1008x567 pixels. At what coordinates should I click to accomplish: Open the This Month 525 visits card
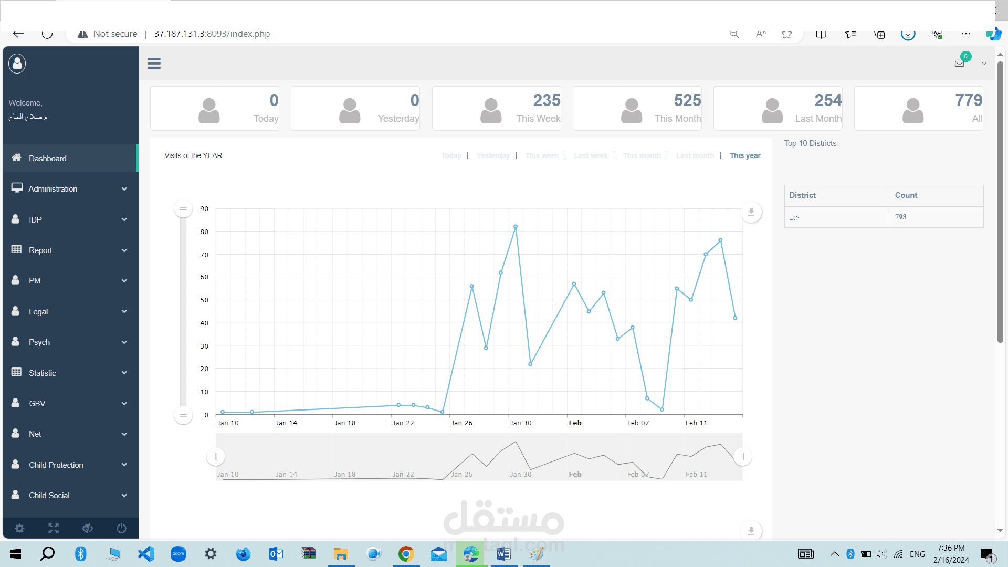click(637, 109)
